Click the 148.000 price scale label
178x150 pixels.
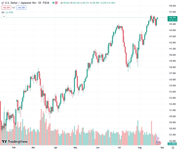[x=172, y=6]
